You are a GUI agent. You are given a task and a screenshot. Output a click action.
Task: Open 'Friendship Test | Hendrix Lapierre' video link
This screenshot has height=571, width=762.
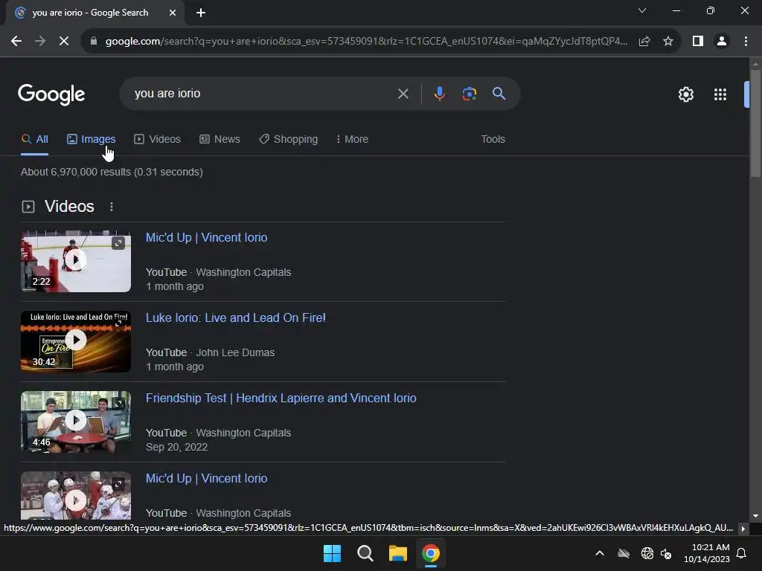point(281,399)
